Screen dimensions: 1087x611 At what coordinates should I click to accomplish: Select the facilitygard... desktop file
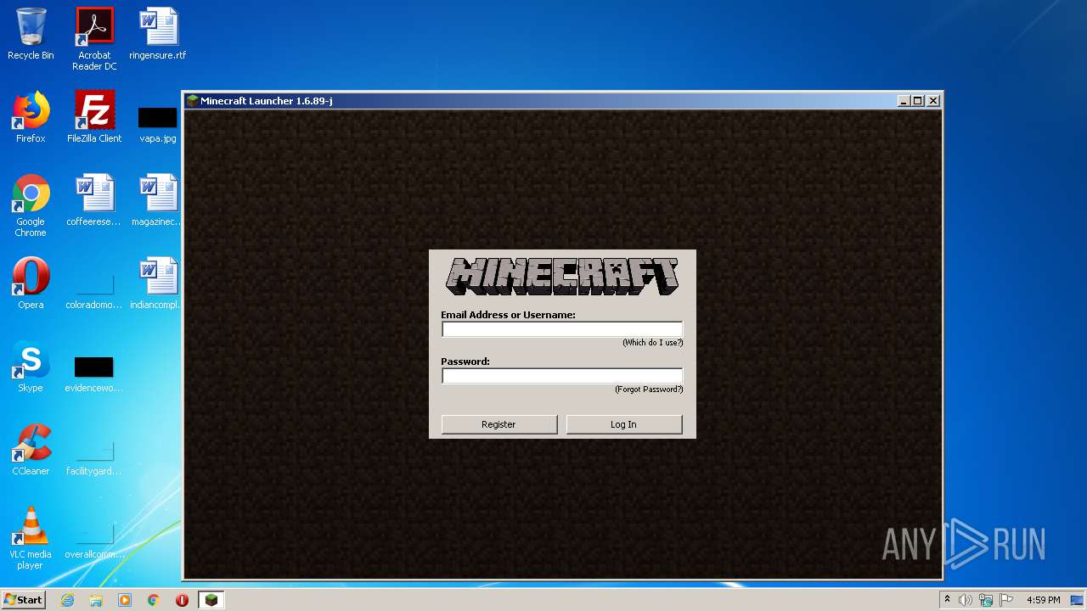point(94,457)
